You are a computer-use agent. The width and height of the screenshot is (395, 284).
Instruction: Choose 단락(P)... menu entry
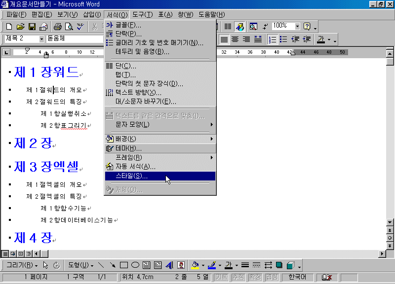(x=160, y=34)
